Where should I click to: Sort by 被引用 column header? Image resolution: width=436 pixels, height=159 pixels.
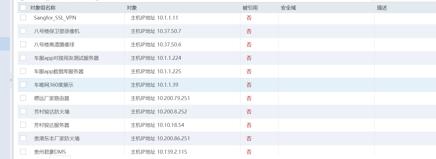click(250, 8)
